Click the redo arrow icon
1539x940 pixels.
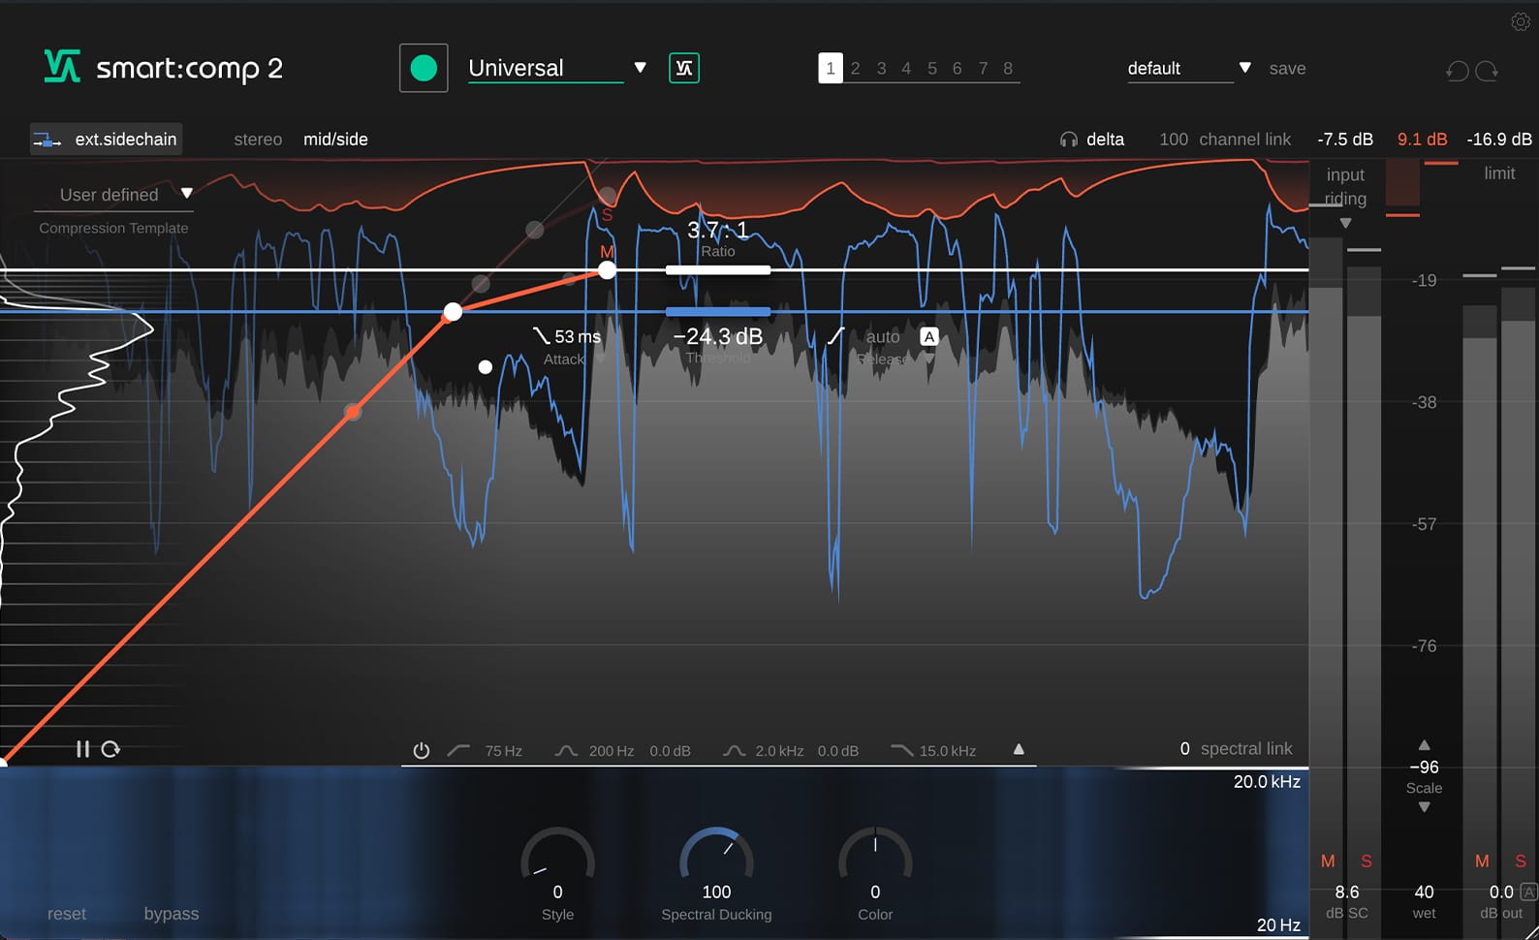(x=1487, y=70)
